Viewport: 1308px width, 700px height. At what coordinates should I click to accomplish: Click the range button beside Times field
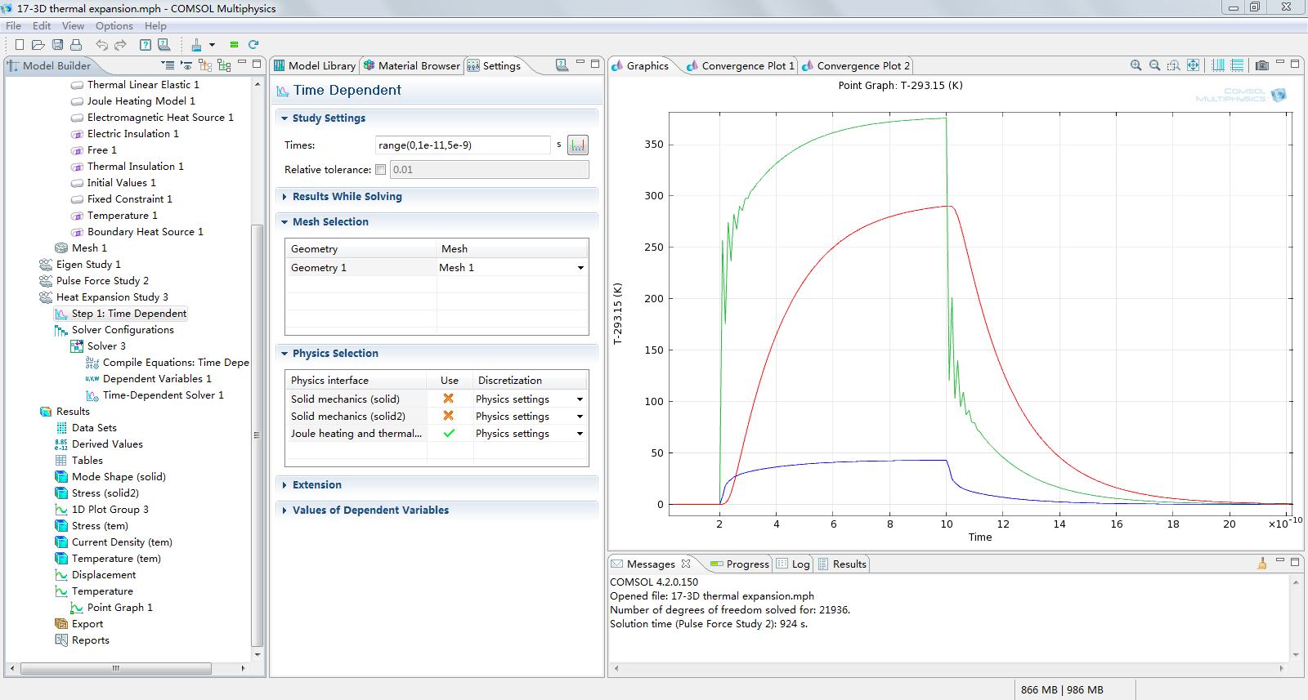pos(578,145)
